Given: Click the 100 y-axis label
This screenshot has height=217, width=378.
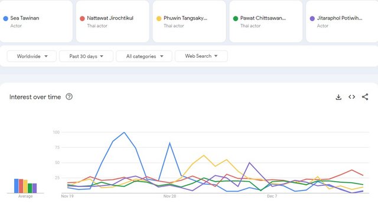Looking at the screenshot, I should click(x=56, y=132).
